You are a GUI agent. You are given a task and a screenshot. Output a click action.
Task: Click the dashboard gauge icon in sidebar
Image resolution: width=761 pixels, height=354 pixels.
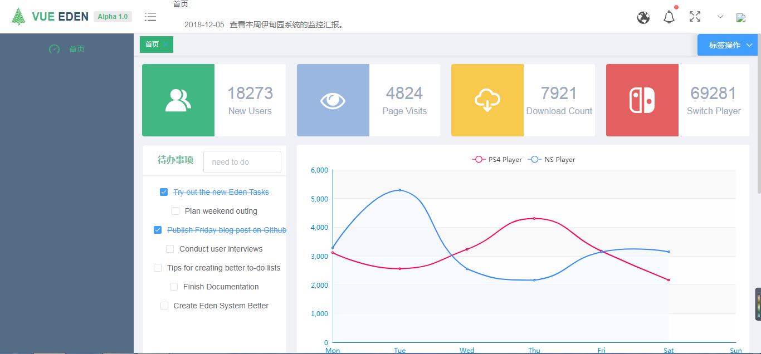coord(54,49)
